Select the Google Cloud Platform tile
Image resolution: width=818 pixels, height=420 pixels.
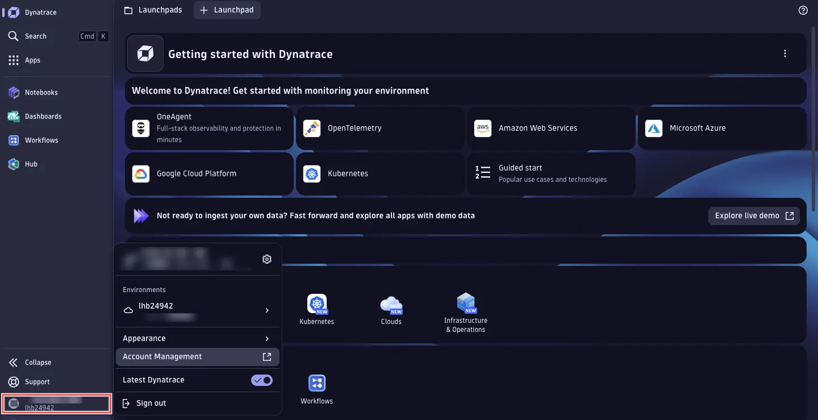click(x=209, y=173)
